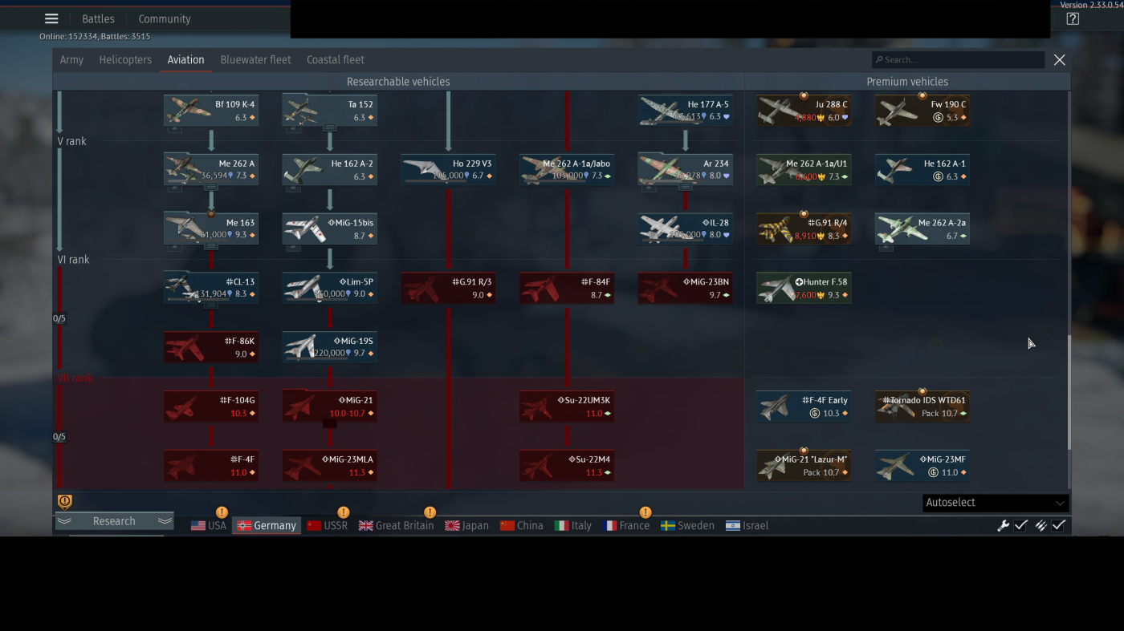Select premium F-4F Early card
This screenshot has height=631, width=1124.
(804, 407)
